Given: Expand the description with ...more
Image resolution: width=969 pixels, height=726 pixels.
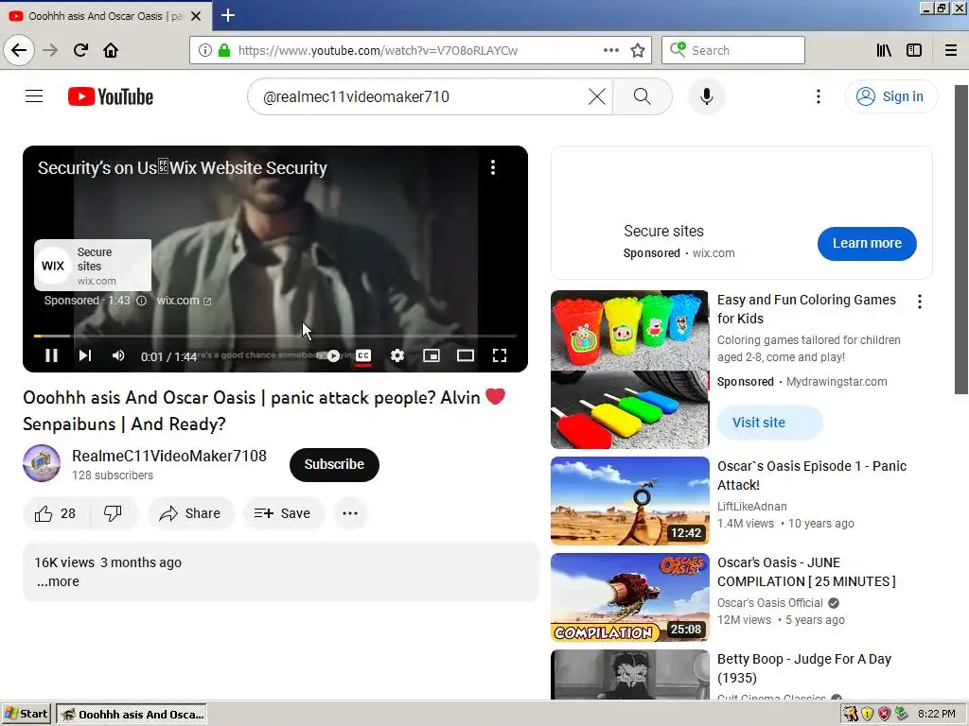Looking at the screenshot, I should [58, 581].
